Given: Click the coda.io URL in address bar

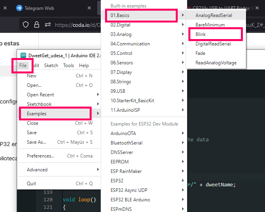Looking at the screenshot, I should coord(78,25).
